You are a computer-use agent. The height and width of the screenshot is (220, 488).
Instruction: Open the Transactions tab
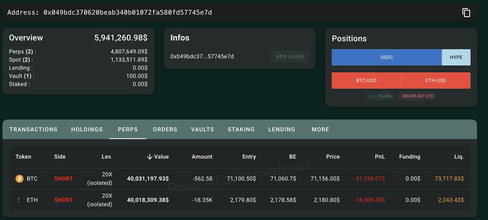pyautogui.click(x=33, y=129)
